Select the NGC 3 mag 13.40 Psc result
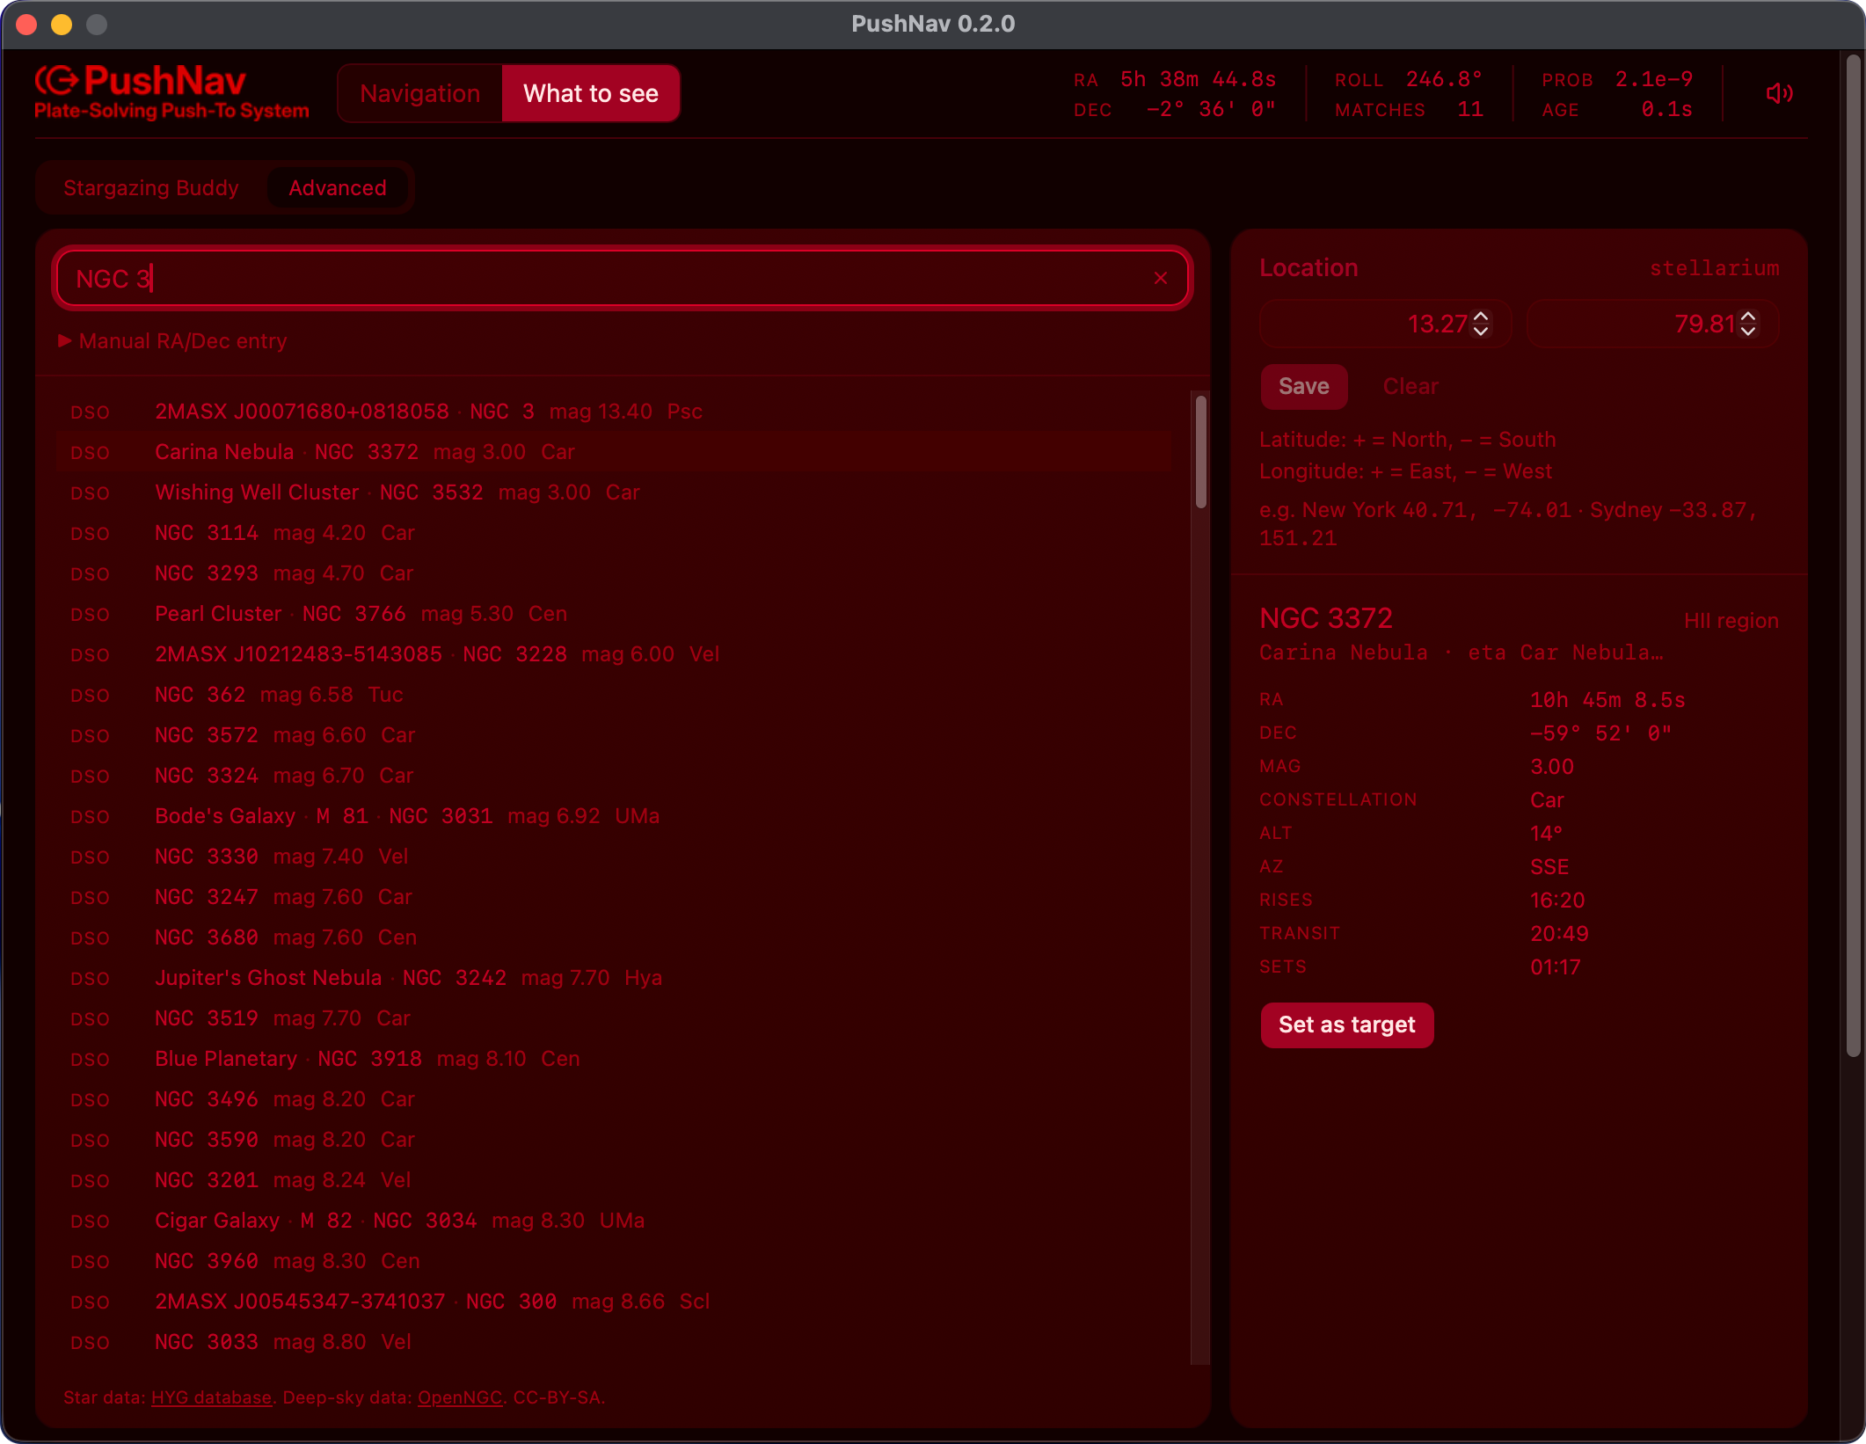Viewport: 1866px width, 1444px height. pos(614,412)
